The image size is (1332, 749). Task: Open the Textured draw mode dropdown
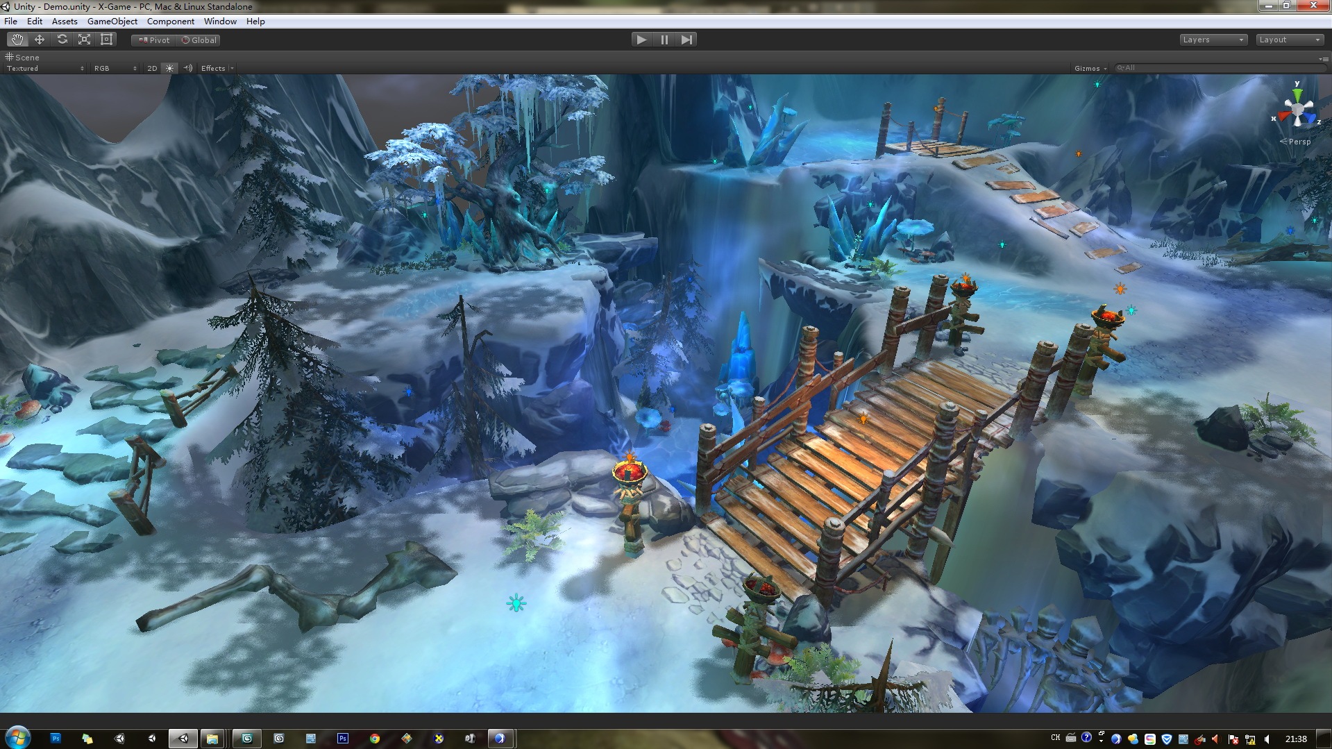(x=45, y=68)
